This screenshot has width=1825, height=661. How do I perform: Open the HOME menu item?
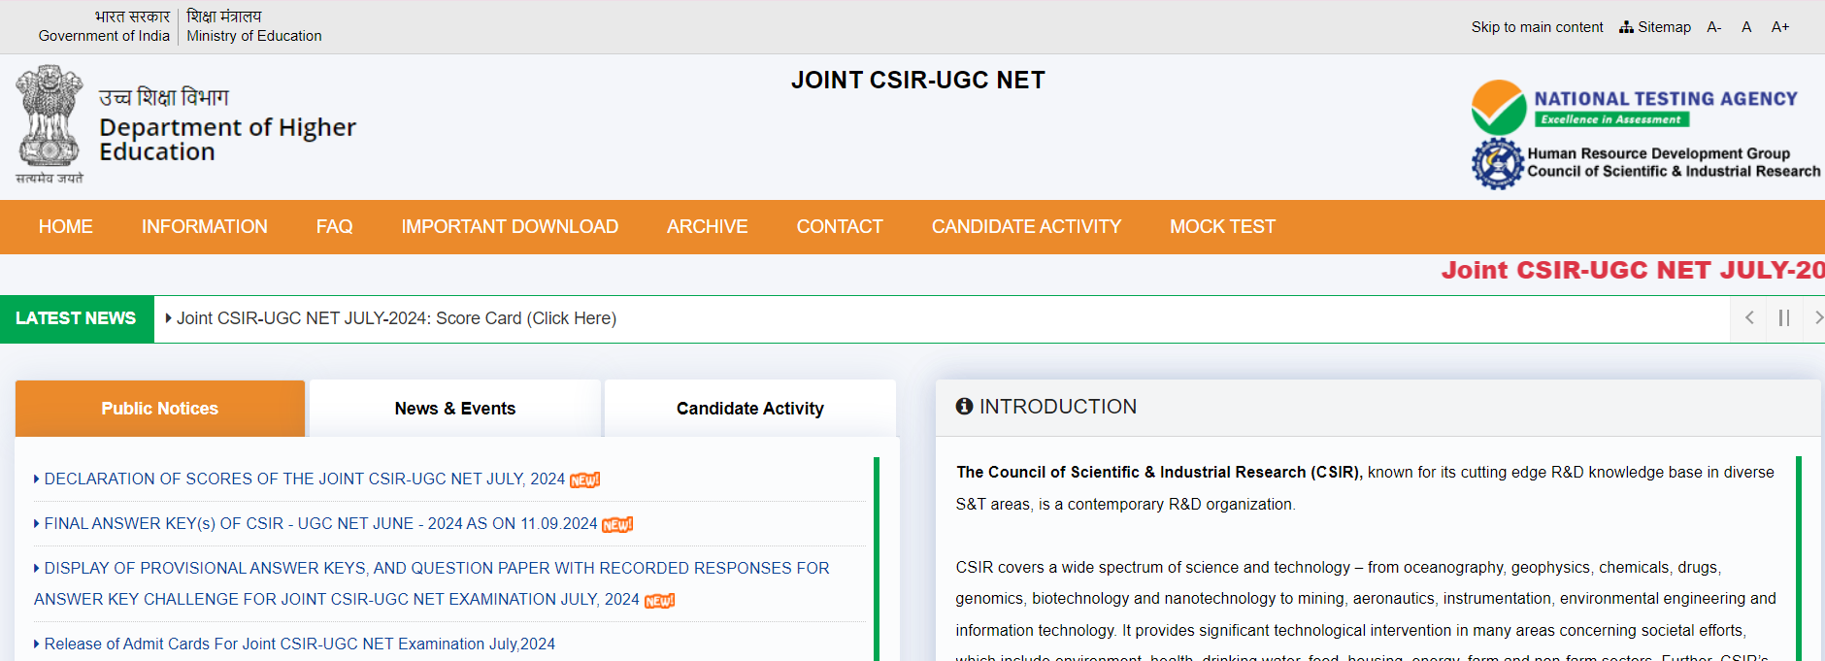click(x=66, y=226)
